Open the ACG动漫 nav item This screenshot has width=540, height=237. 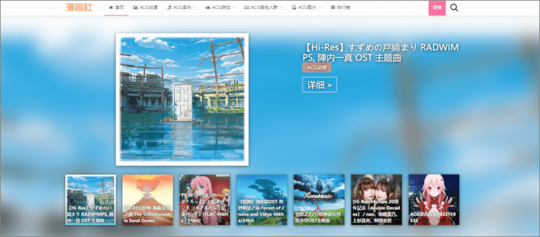(146, 7)
